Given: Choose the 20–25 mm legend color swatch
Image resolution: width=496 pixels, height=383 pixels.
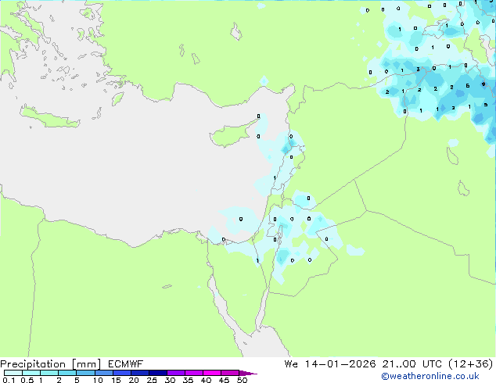Looking at the screenshot, I should (140, 373).
